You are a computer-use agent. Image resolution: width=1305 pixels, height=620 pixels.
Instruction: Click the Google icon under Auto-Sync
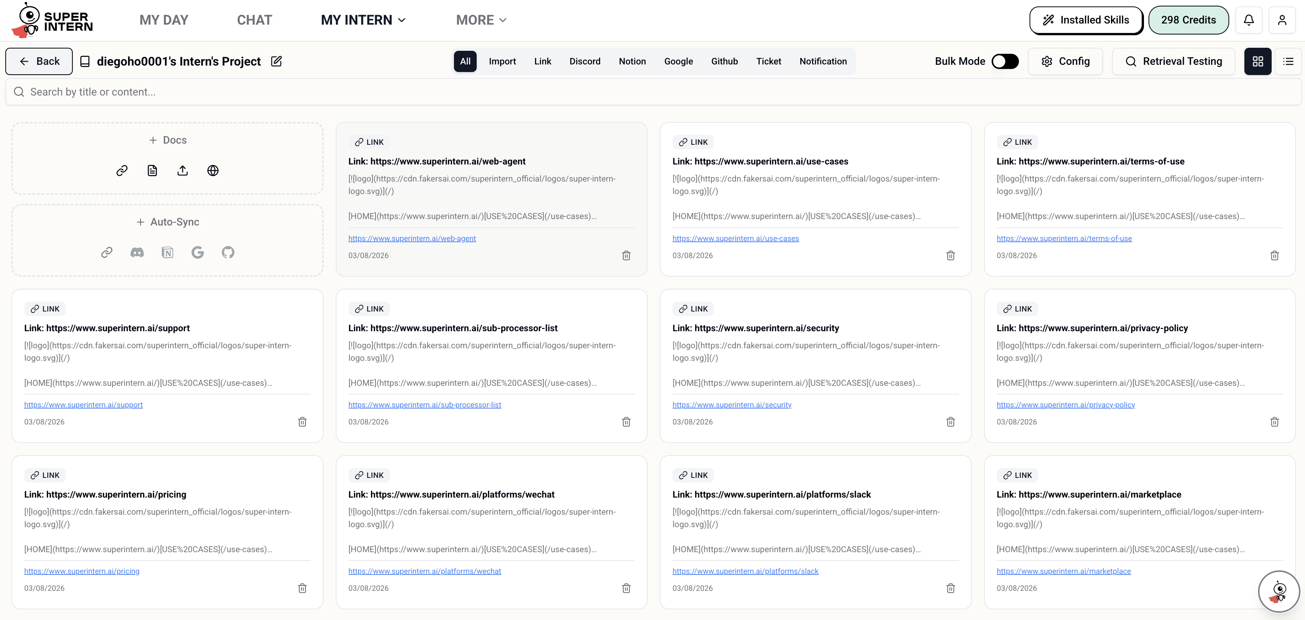(197, 252)
